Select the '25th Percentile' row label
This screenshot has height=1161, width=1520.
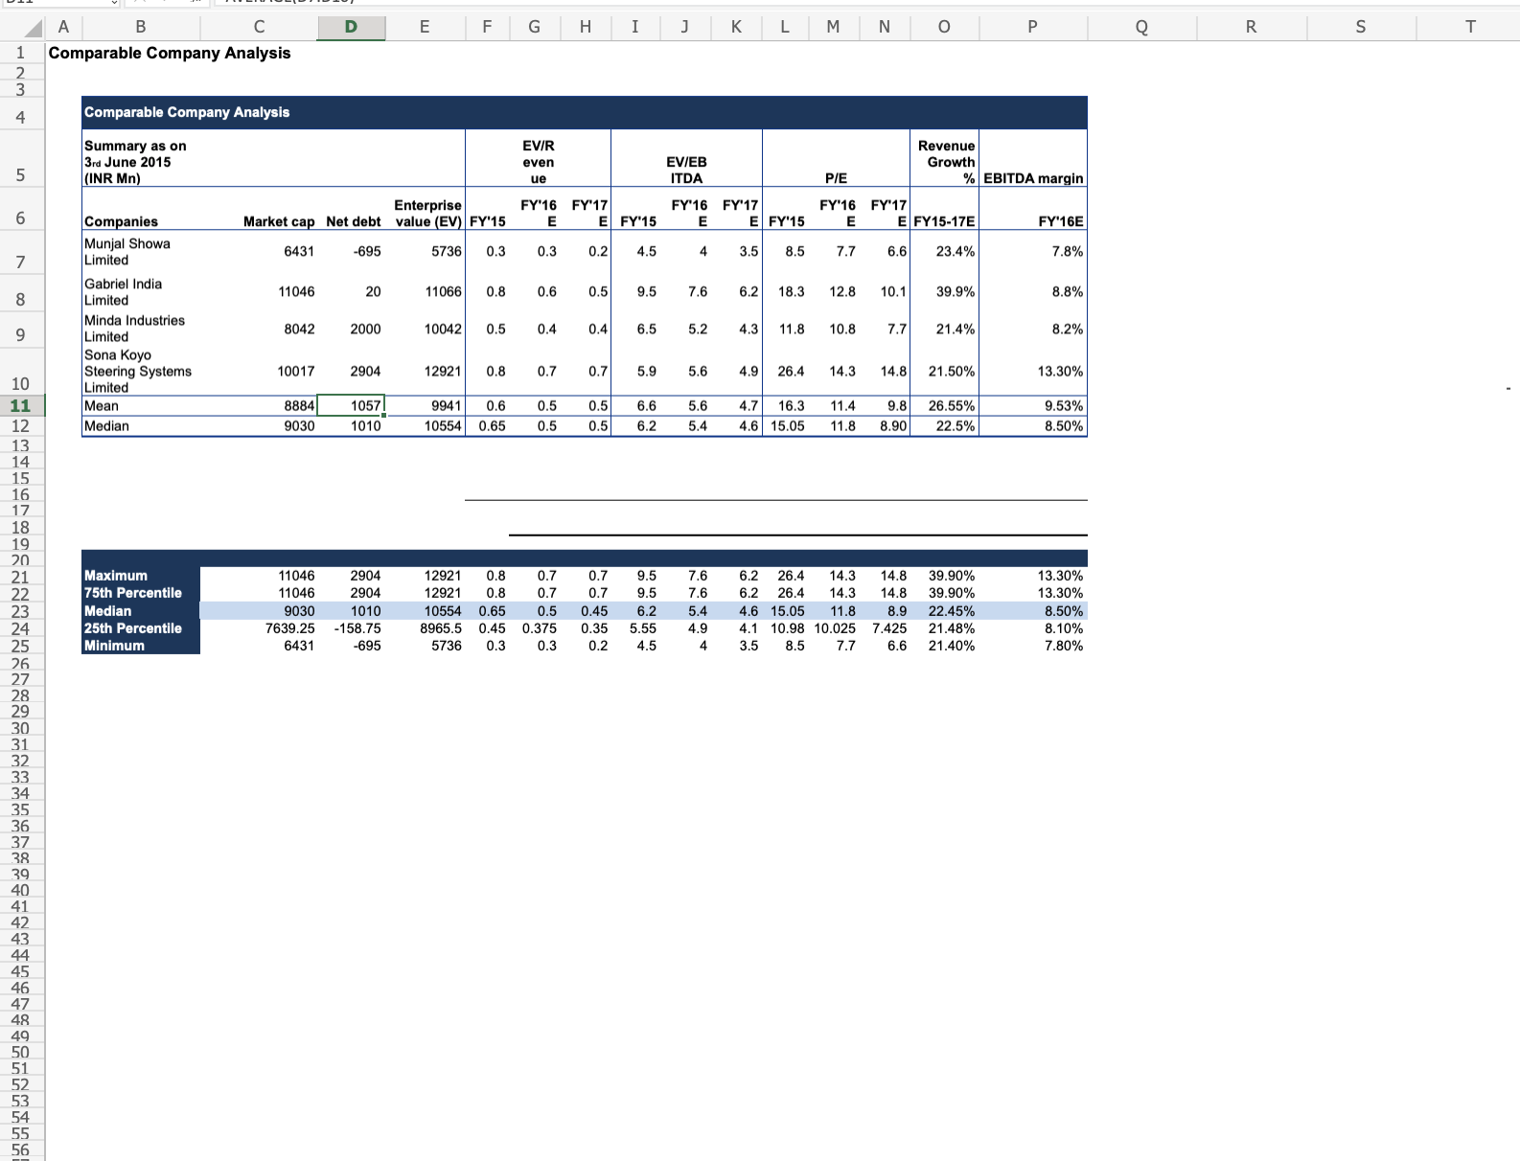(x=133, y=628)
